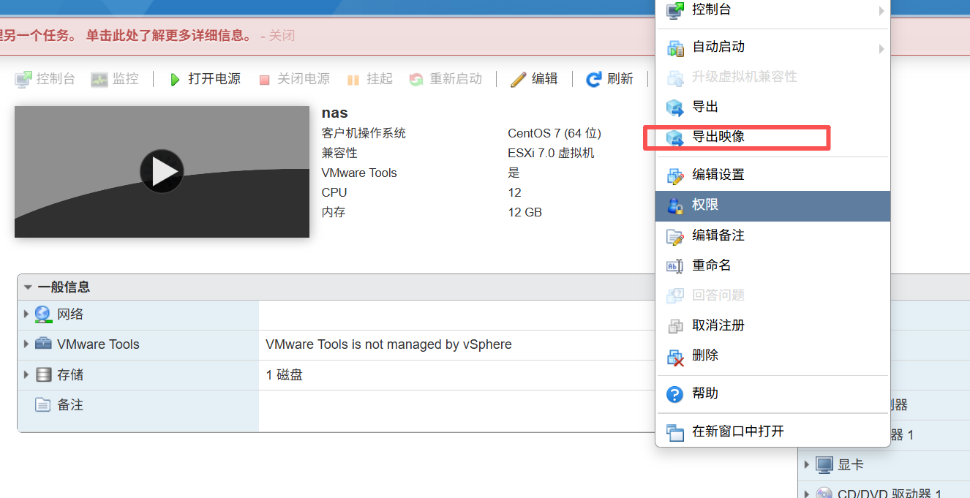Open 编辑设置 from the menu
The height and width of the screenshot is (498, 970).
[x=772, y=175]
